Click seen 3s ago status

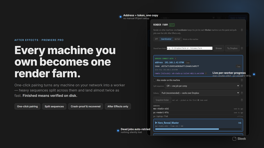click(238, 113)
